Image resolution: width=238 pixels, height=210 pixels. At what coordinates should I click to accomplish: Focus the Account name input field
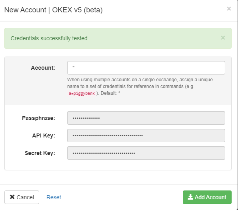[146, 68]
